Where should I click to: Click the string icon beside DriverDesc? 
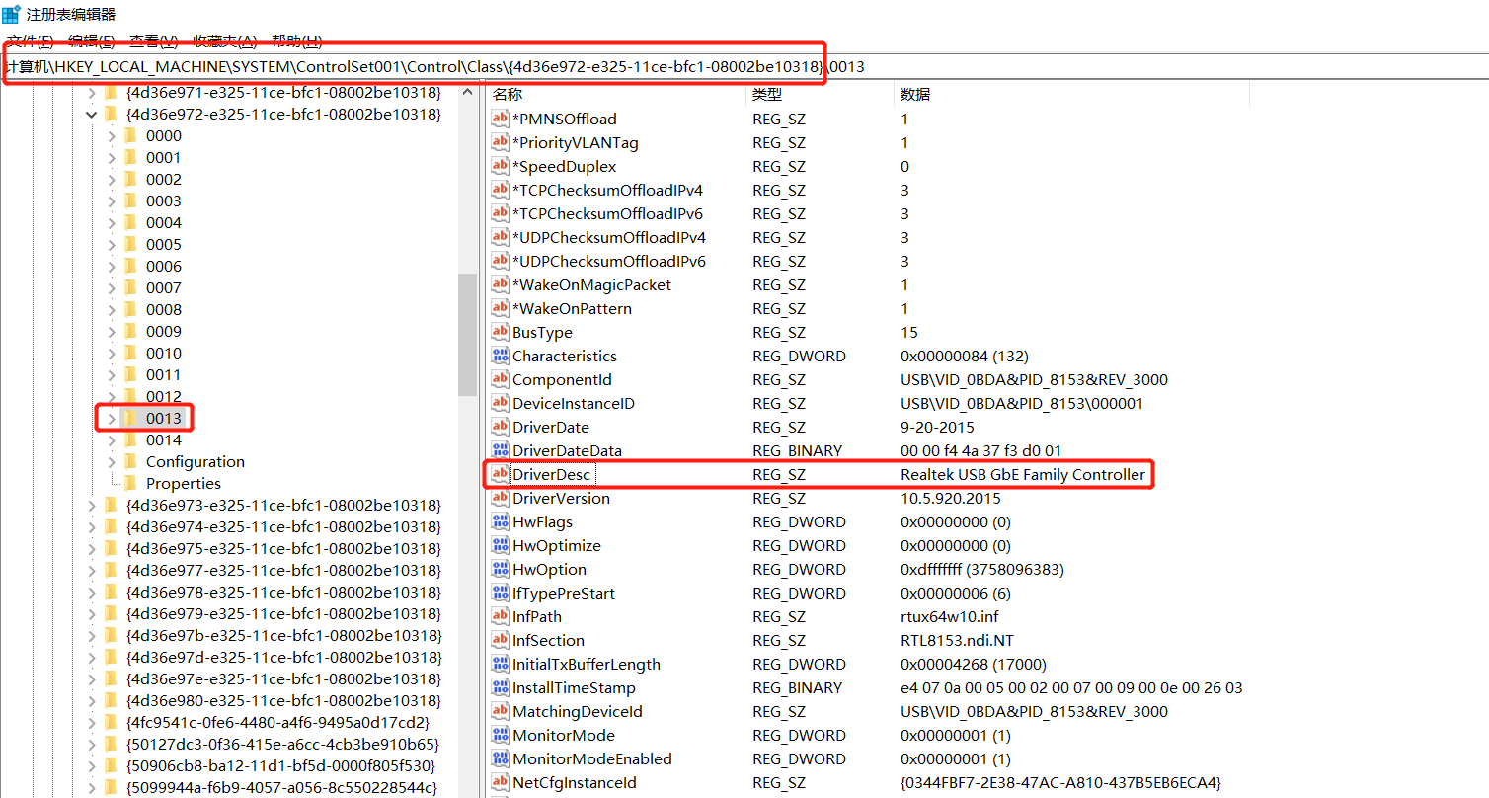click(500, 474)
